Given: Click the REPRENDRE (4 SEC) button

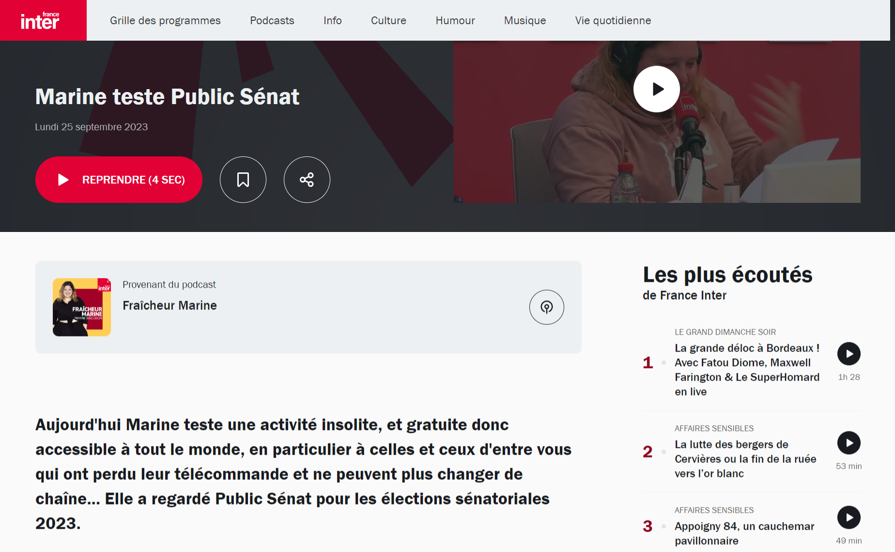Looking at the screenshot, I should 119,180.
